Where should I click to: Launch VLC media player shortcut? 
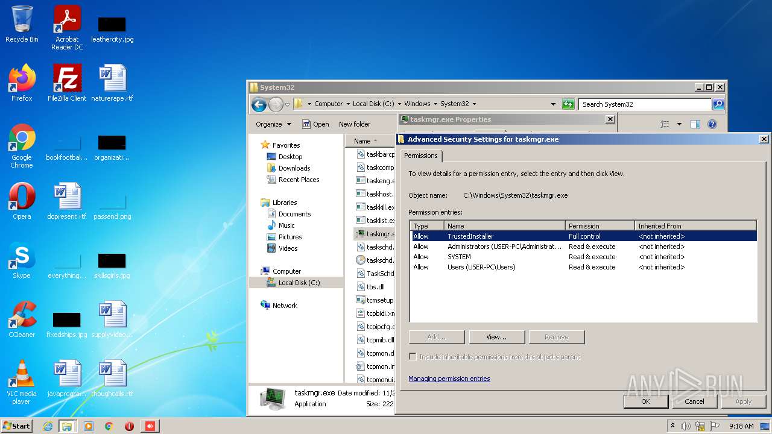[22, 382]
